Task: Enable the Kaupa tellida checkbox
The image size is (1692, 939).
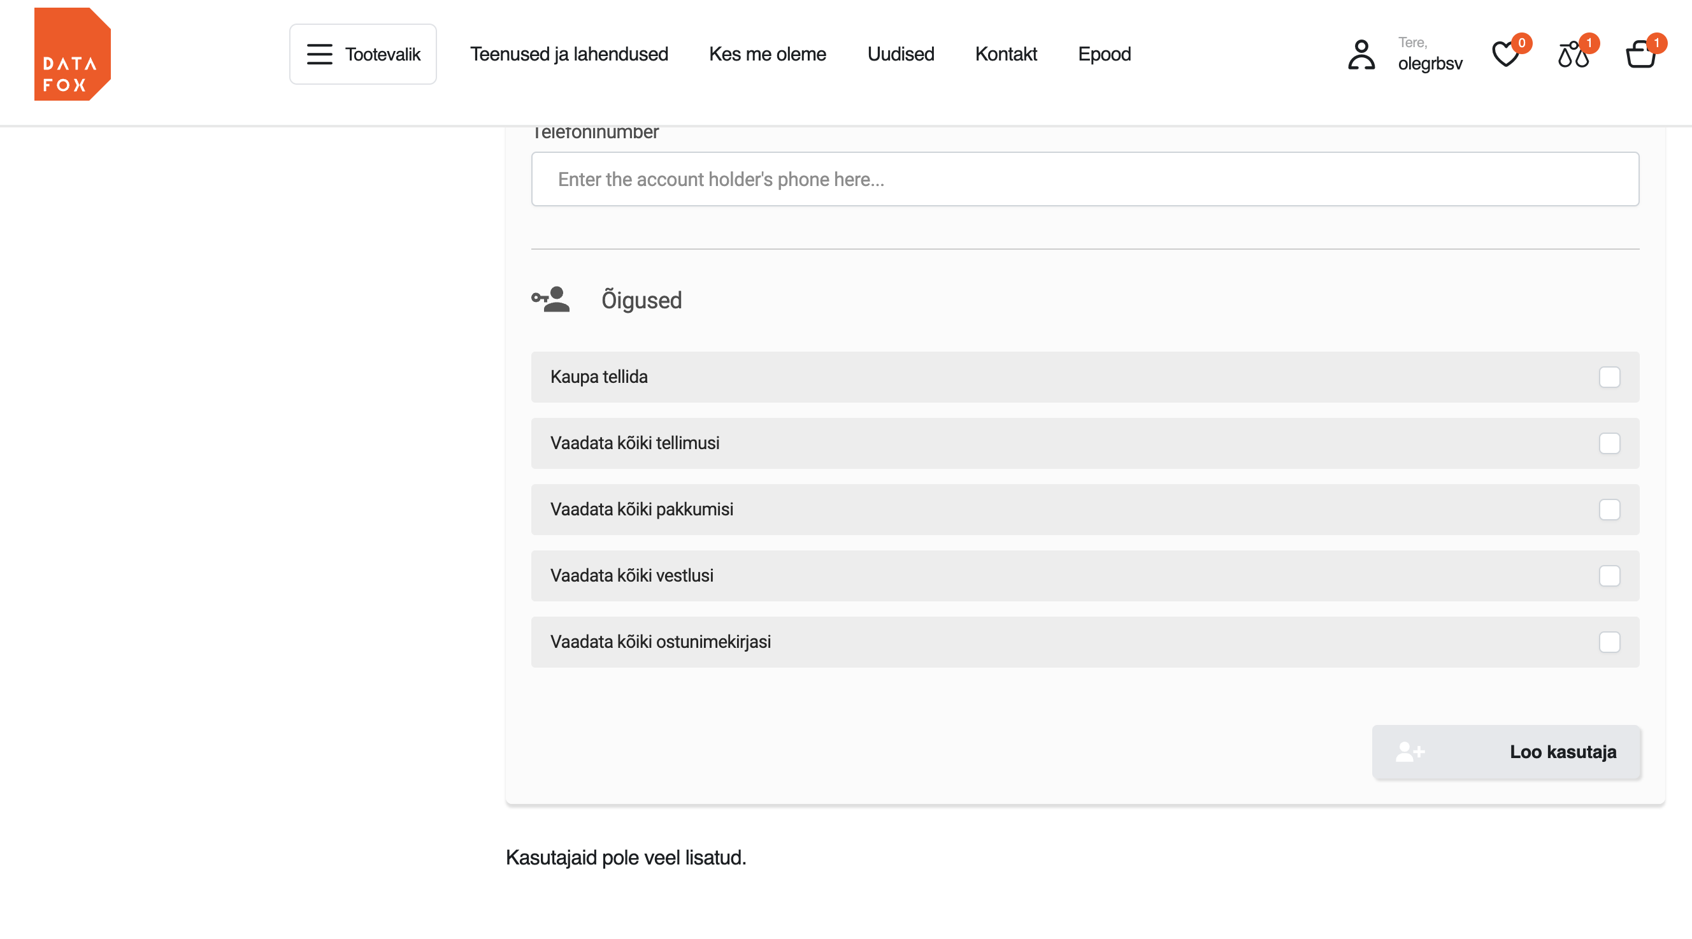Action: 1609,377
